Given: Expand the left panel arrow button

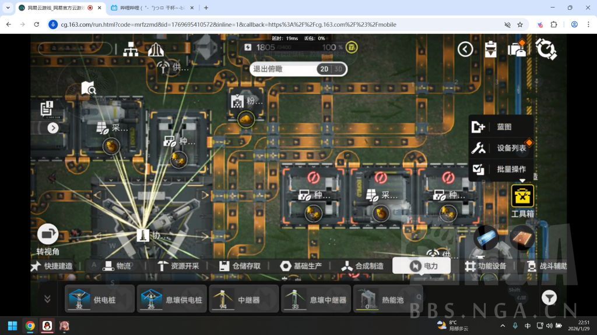Looking at the screenshot, I should [53, 128].
